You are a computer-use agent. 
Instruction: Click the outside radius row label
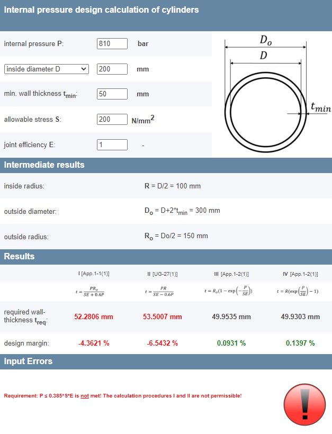[x=26, y=237]
